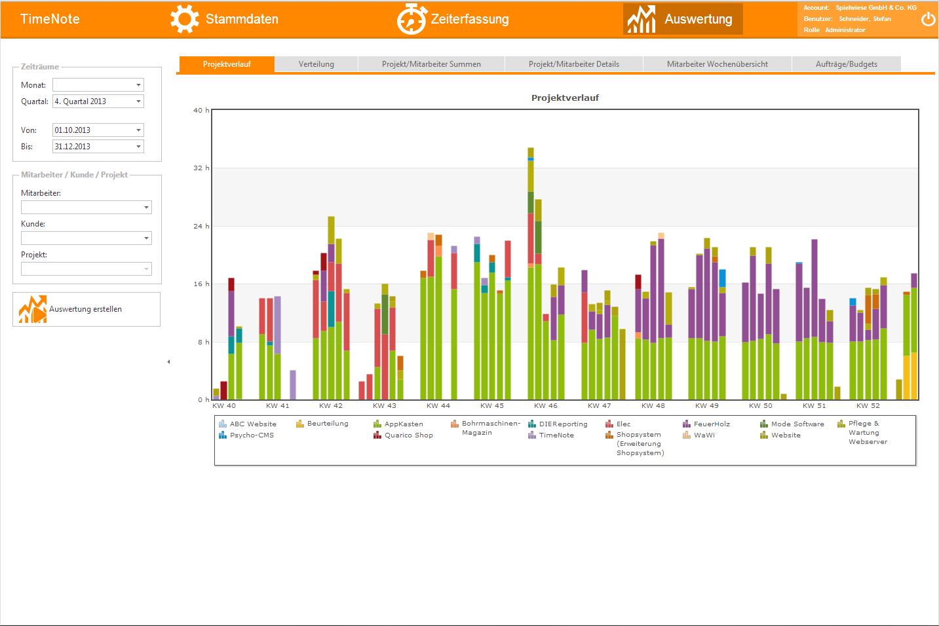Click the Auswertung chart icon

641,19
